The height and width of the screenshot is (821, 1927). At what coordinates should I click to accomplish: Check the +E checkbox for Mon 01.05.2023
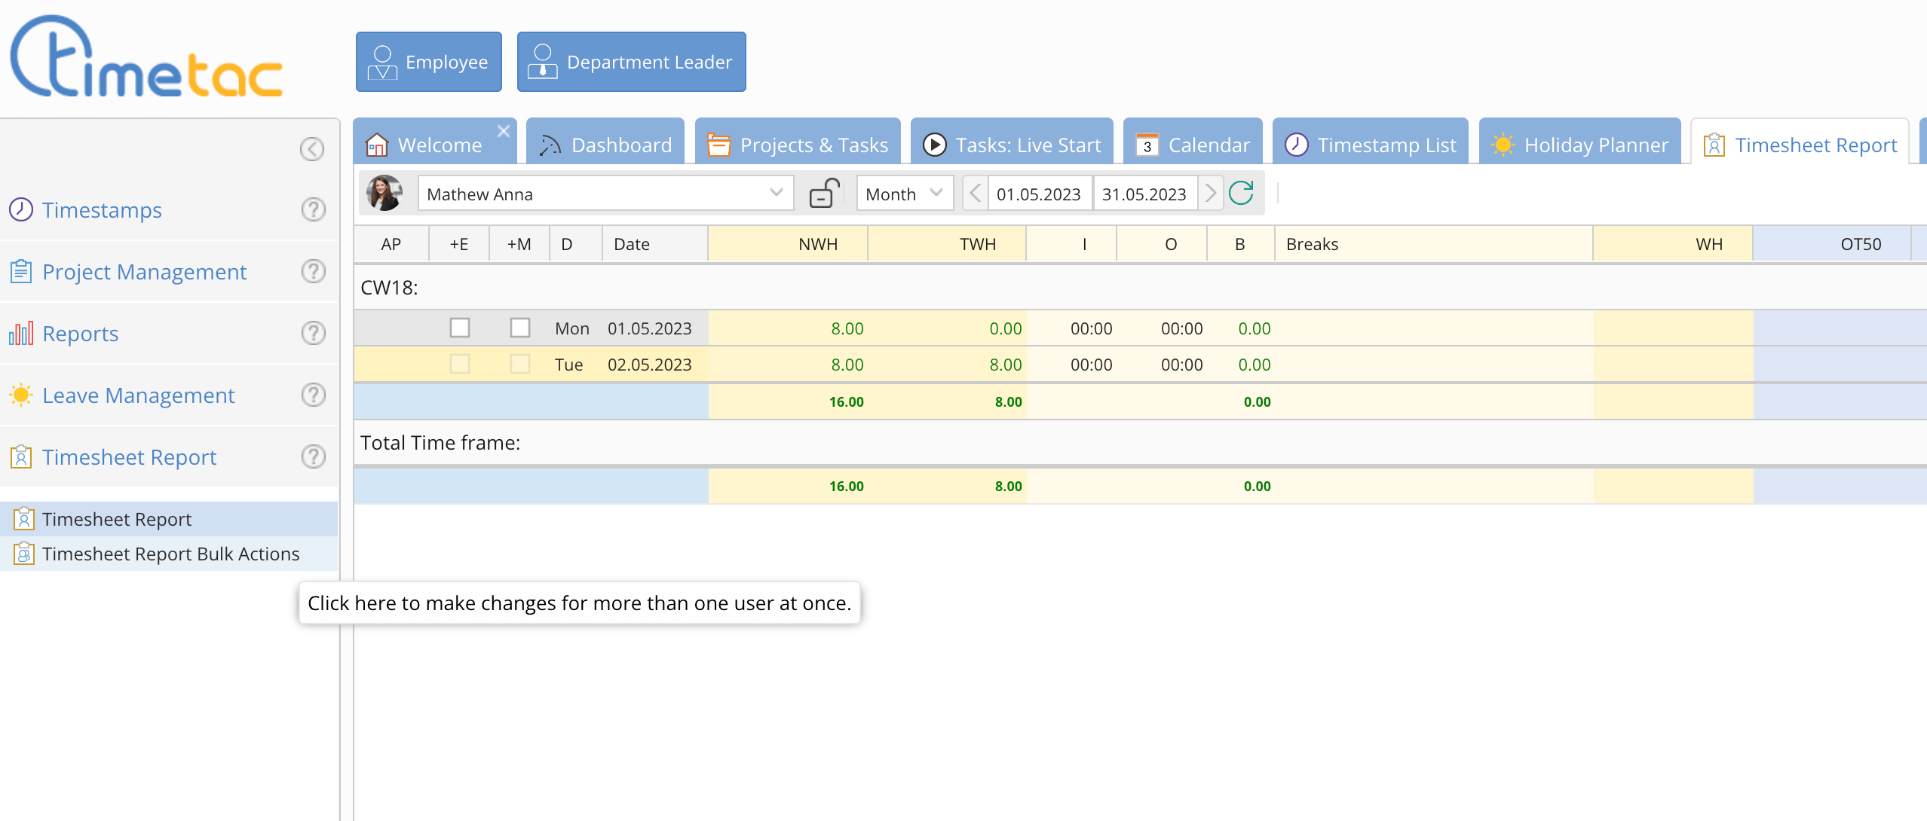pyautogui.click(x=460, y=328)
